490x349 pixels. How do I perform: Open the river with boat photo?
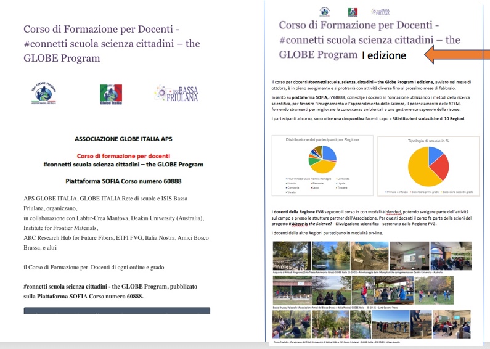click(331, 256)
